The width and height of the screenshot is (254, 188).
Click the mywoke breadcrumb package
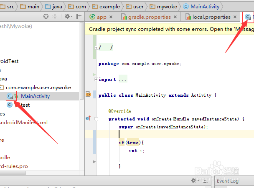click(163, 7)
